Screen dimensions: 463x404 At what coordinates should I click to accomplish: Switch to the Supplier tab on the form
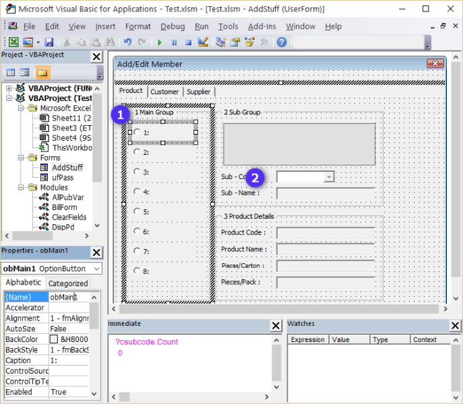coord(198,92)
